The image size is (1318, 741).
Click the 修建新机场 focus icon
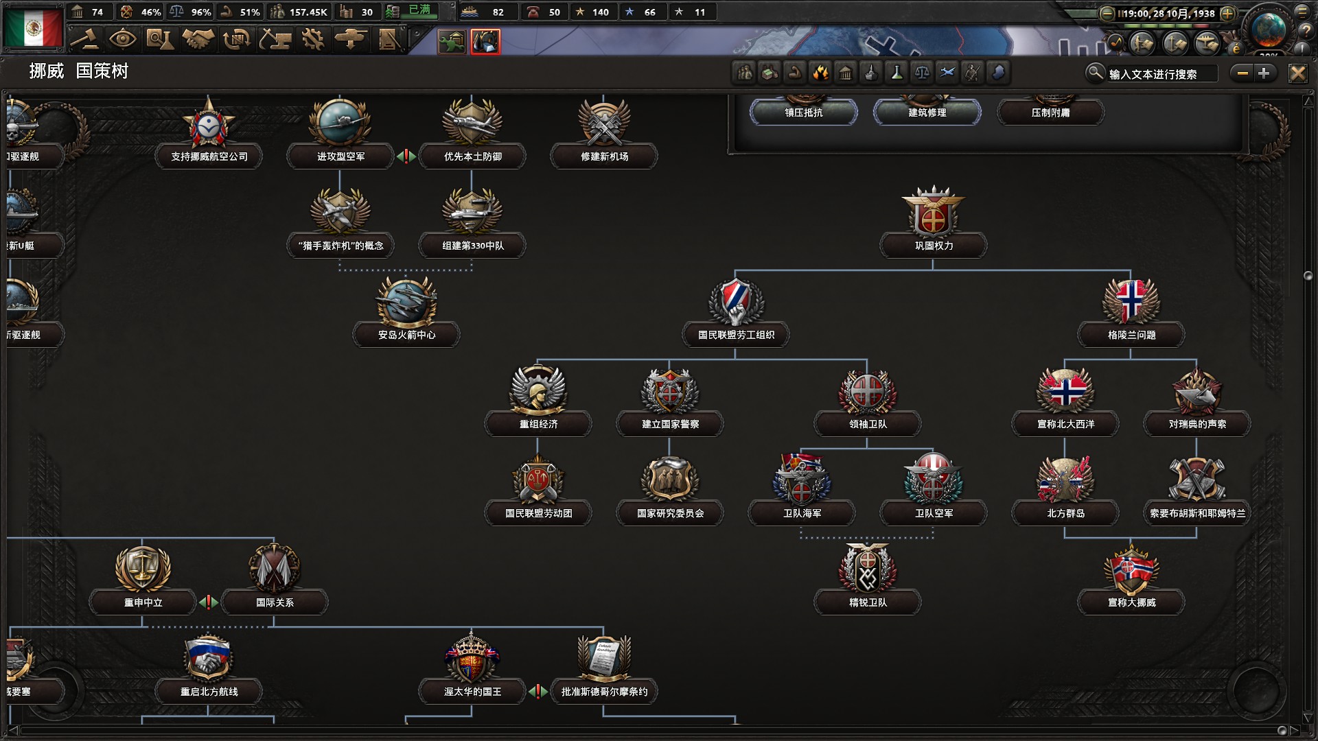pyautogui.click(x=604, y=123)
